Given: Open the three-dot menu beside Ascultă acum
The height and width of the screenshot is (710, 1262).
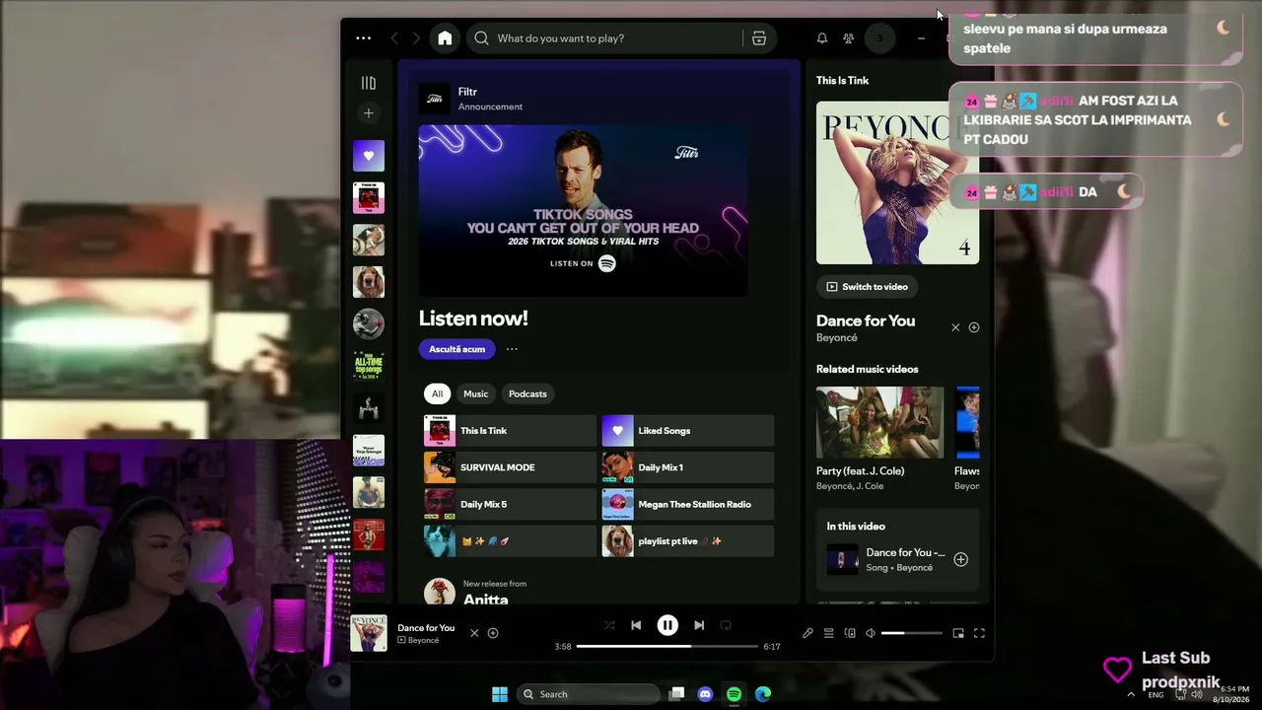Looking at the screenshot, I should (x=512, y=349).
